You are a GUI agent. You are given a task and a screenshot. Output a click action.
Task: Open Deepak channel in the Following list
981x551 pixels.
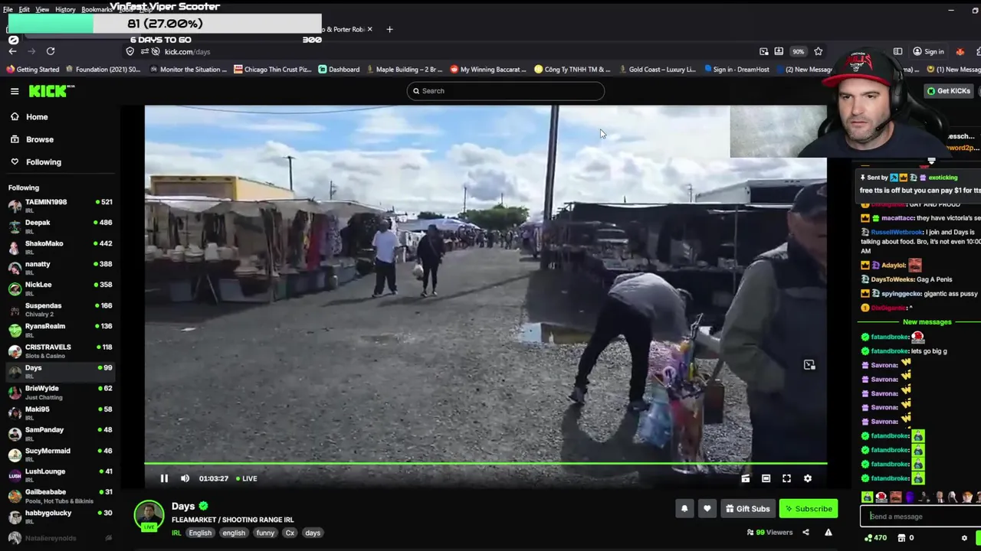[x=60, y=226]
